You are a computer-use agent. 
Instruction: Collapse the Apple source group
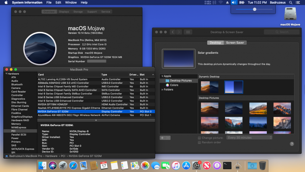(162, 76)
